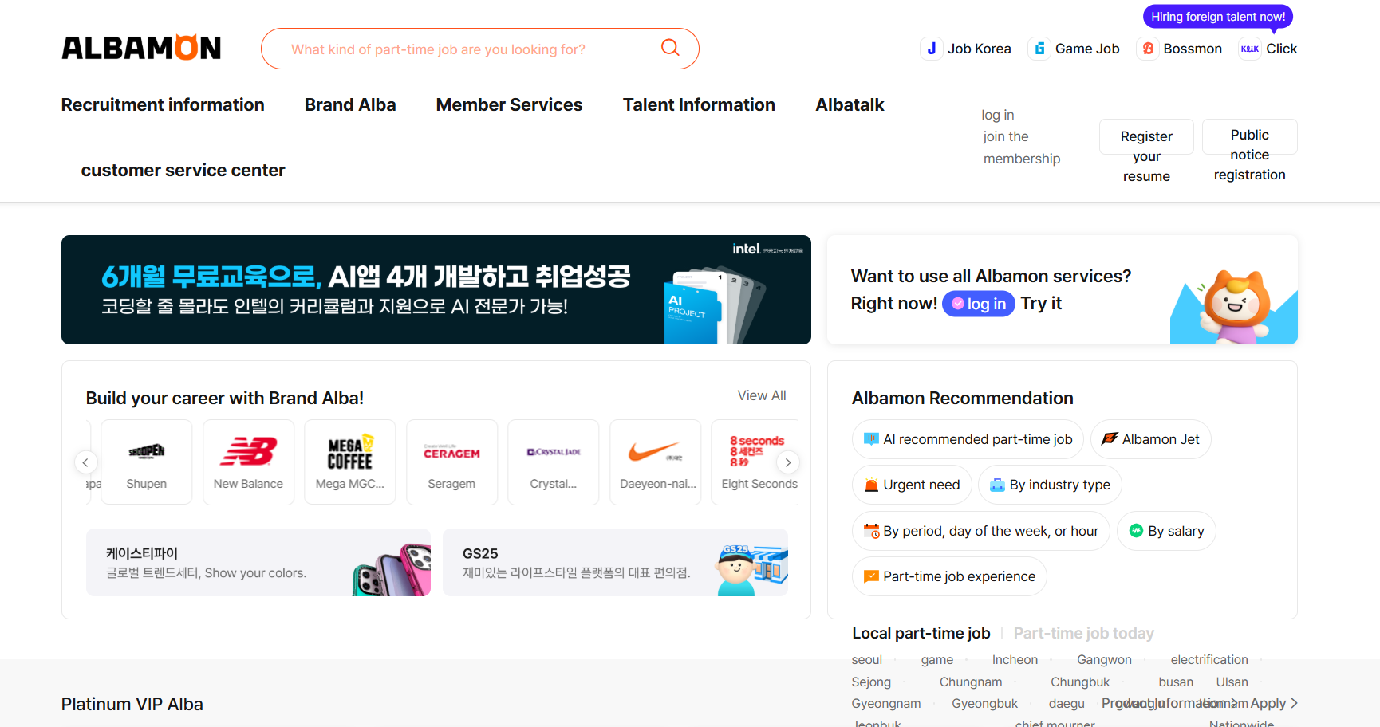
Task: Open the Intel AI education banner
Action: click(436, 289)
